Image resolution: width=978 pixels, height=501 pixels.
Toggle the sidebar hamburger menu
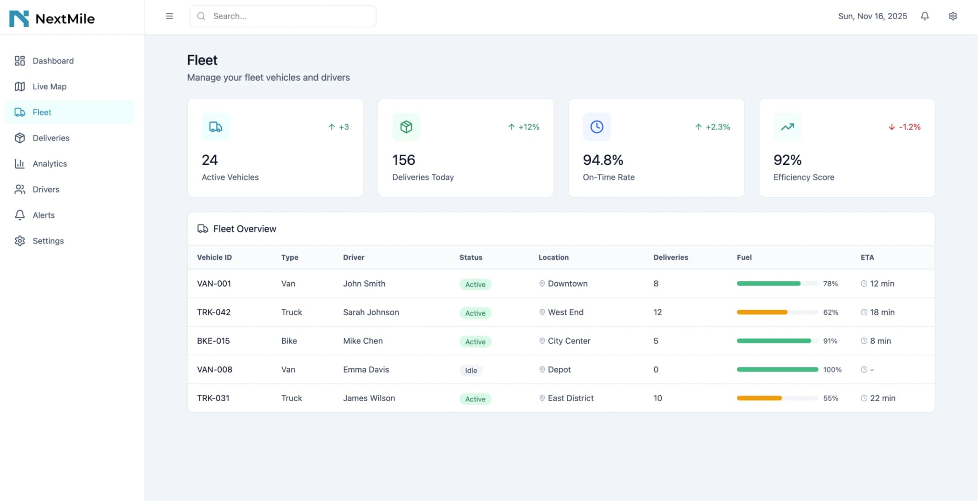click(169, 16)
